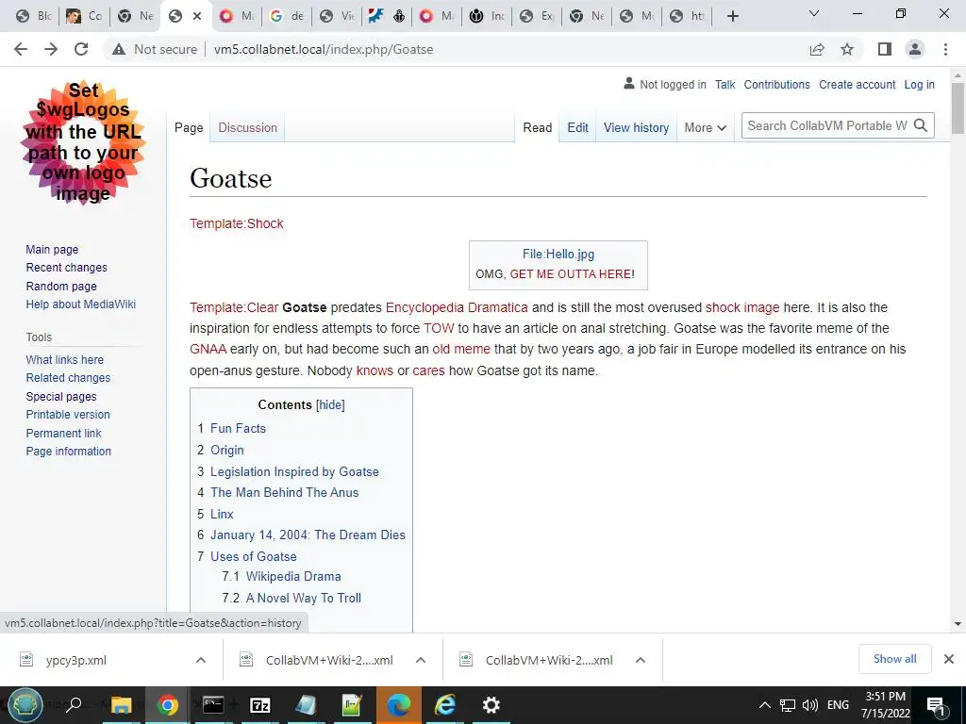Open the Contributions link
966x724 pixels.
click(776, 84)
